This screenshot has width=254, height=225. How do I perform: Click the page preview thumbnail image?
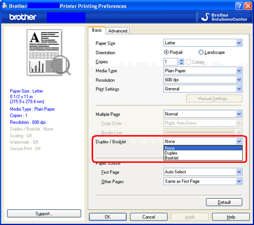pyautogui.click(x=48, y=53)
